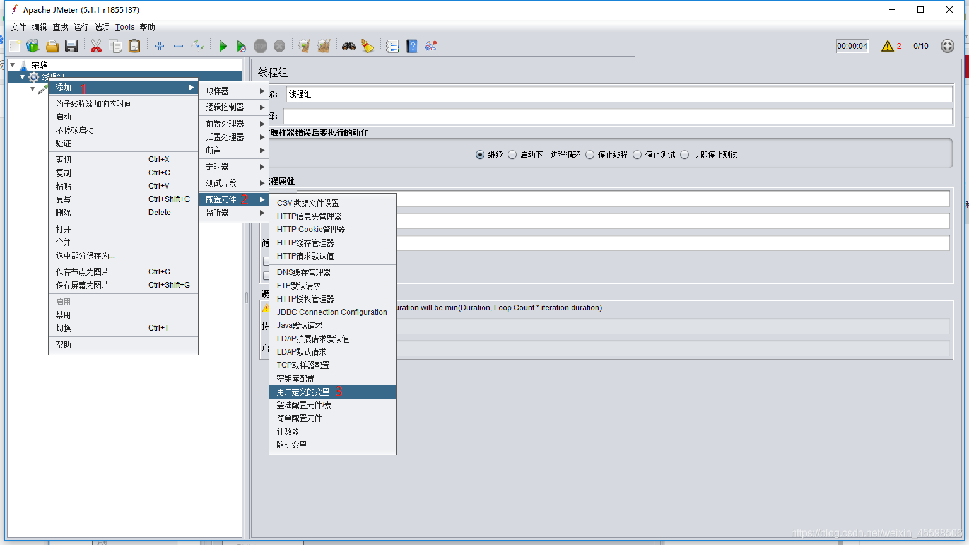Expand 后置处理器 submenu
Screen dimensions: 969x545
(x=234, y=137)
